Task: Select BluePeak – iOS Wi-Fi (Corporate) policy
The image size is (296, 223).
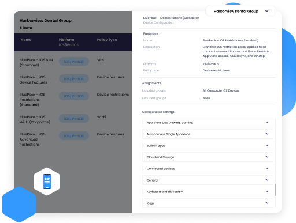Action: [35, 119]
